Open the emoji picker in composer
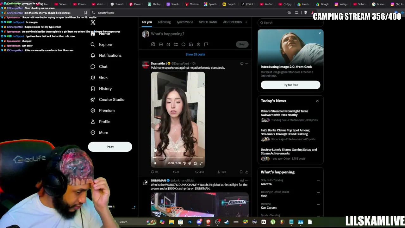Viewport: 405px width, 228px height. (x=183, y=44)
